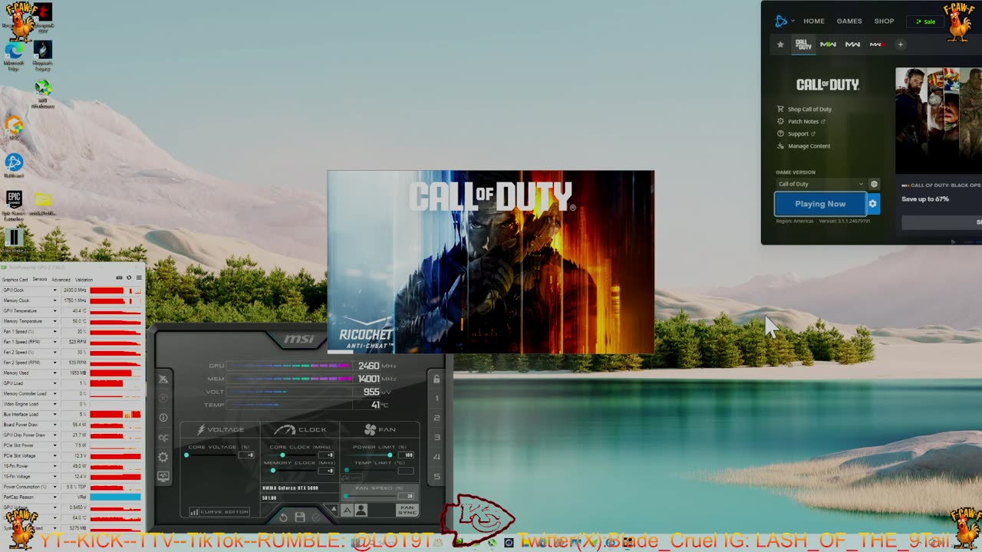The height and width of the screenshot is (552, 982).
Task: Open Game Version Call of Duty dropdown
Action: point(820,184)
